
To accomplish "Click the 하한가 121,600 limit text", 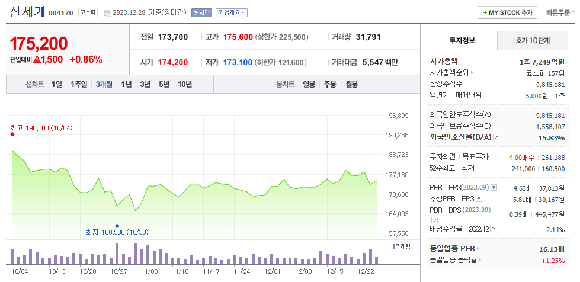I will coord(281,63).
